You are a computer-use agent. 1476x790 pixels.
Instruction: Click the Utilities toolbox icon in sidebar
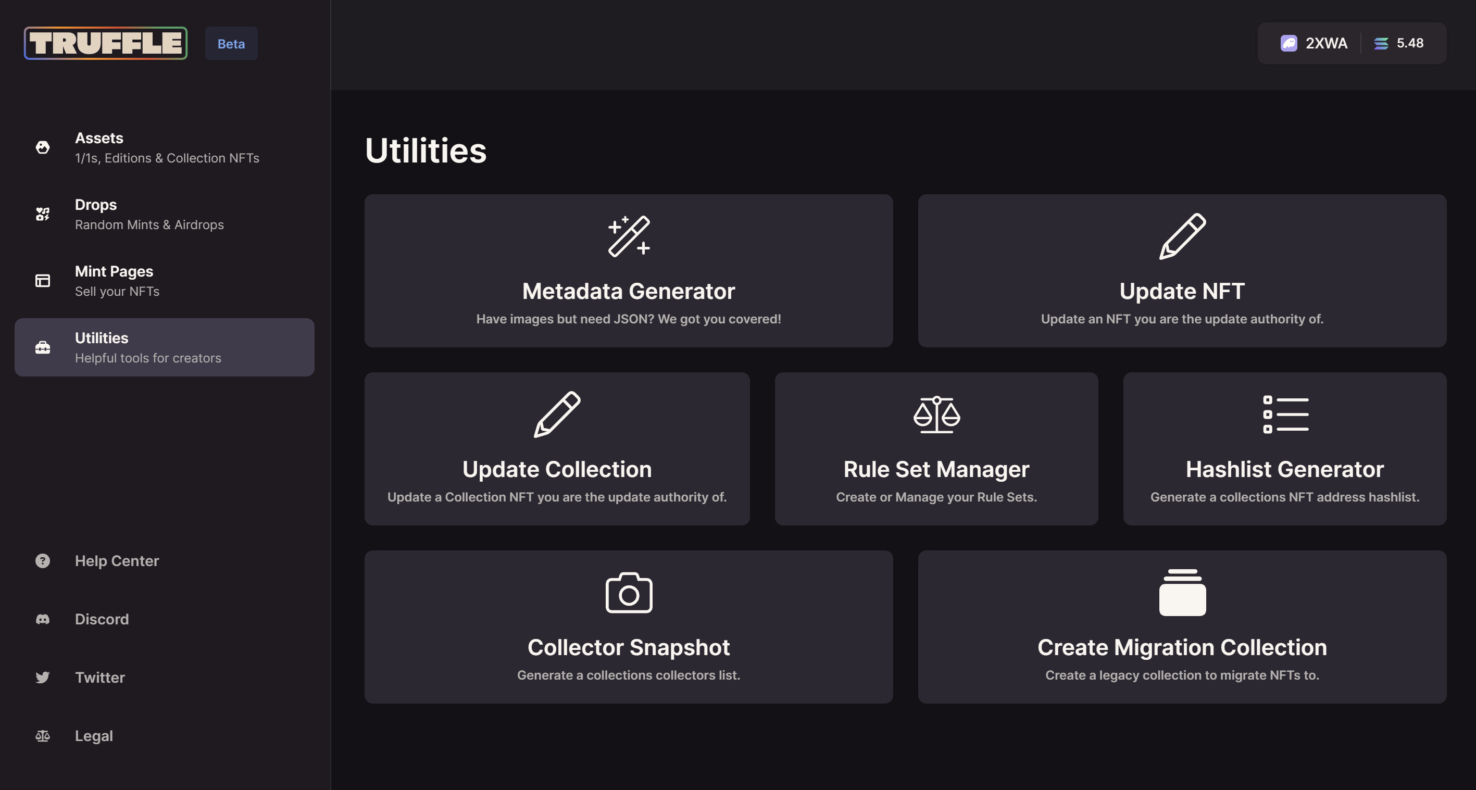[x=42, y=348]
